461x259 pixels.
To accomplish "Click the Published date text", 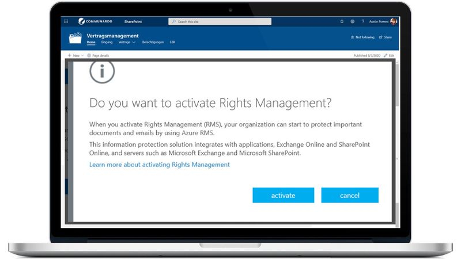I will (367, 55).
